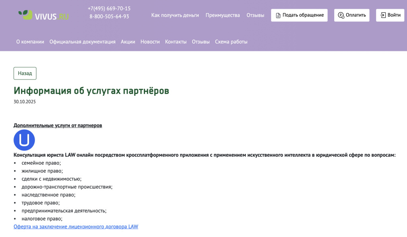Click the Назад button
The image size is (407, 237).
(x=25, y=73)
